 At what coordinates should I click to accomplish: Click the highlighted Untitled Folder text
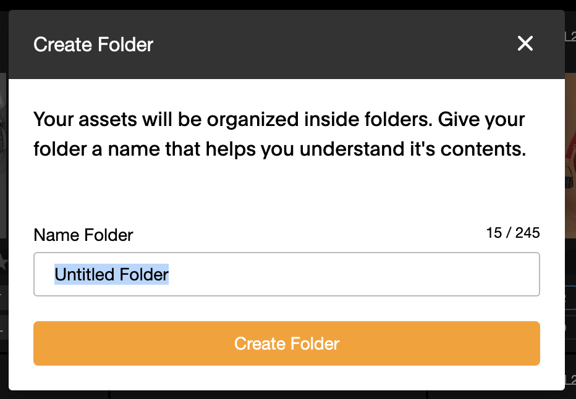[x=112, y=274]
